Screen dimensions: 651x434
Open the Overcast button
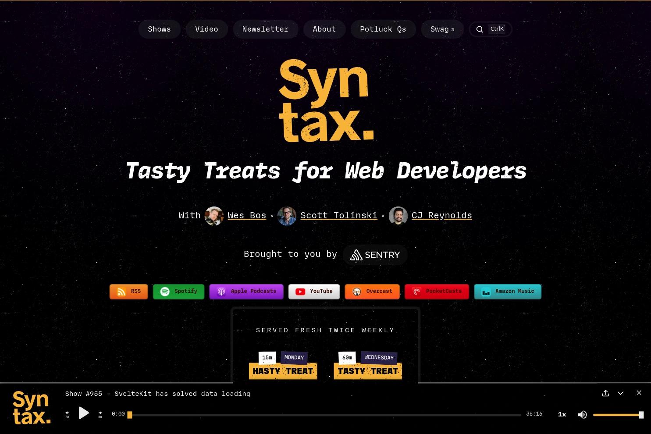(x=372, y=292)
